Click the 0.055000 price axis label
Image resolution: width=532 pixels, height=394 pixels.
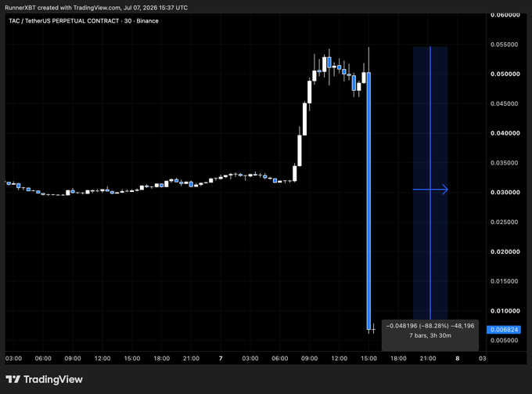tap(505, 45)
